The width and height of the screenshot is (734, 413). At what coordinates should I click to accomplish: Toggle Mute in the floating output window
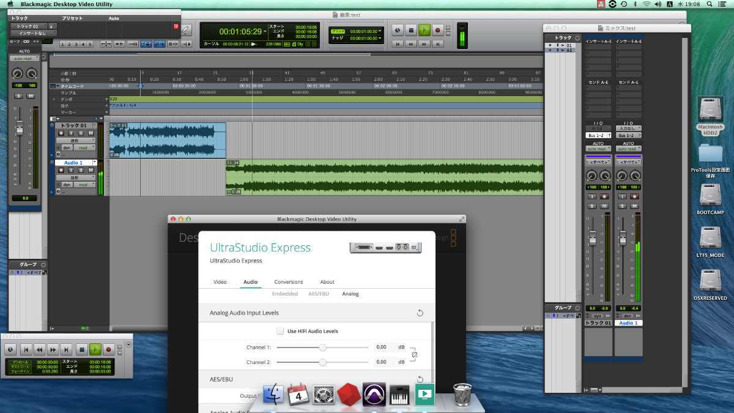[29, 96]
